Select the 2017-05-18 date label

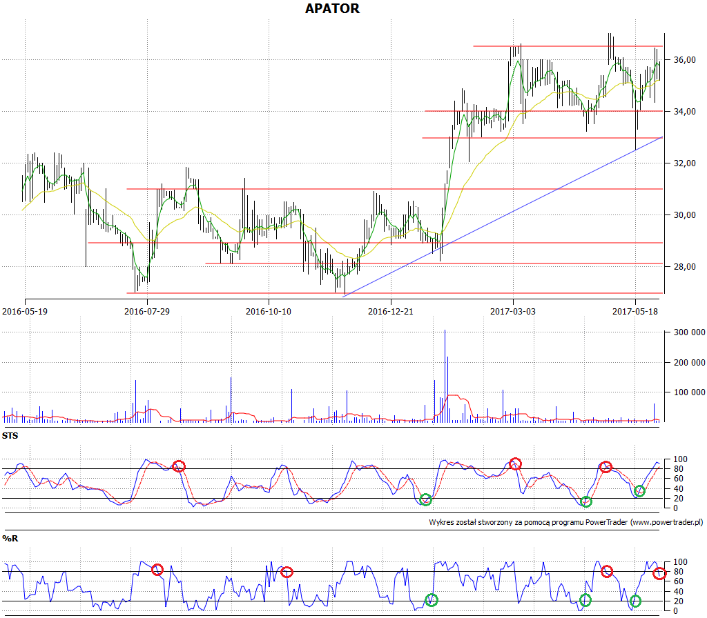(x=635, y=311)
